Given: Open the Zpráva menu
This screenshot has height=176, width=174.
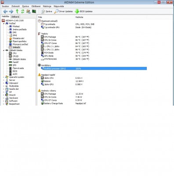Looking at the screenshot, I should [25, 6].
